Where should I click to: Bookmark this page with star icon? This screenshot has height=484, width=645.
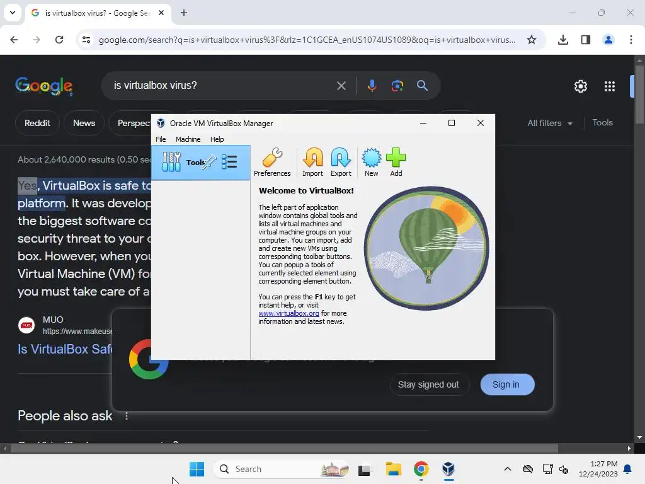(532, 40)
